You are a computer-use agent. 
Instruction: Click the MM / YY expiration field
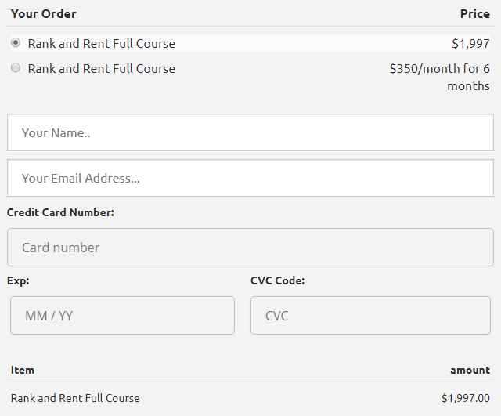(122, 316)
